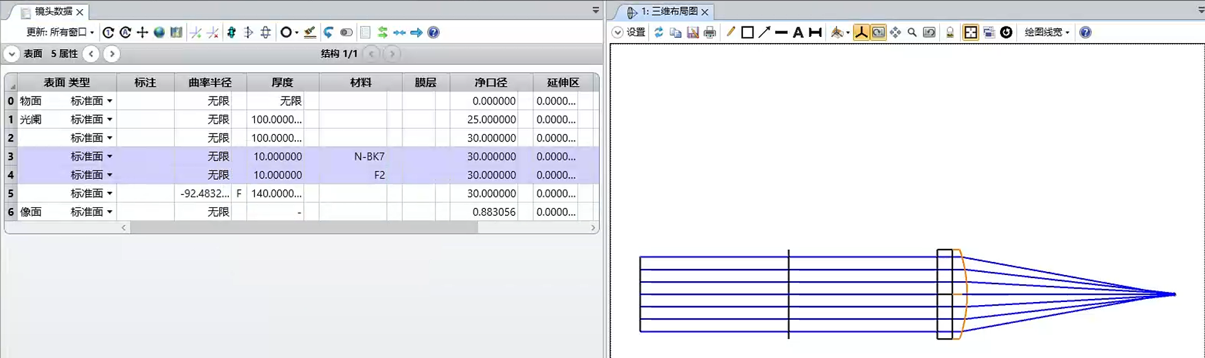
Task: Go to next configuration near 结构 1/1
Action: tap(392, 54)
